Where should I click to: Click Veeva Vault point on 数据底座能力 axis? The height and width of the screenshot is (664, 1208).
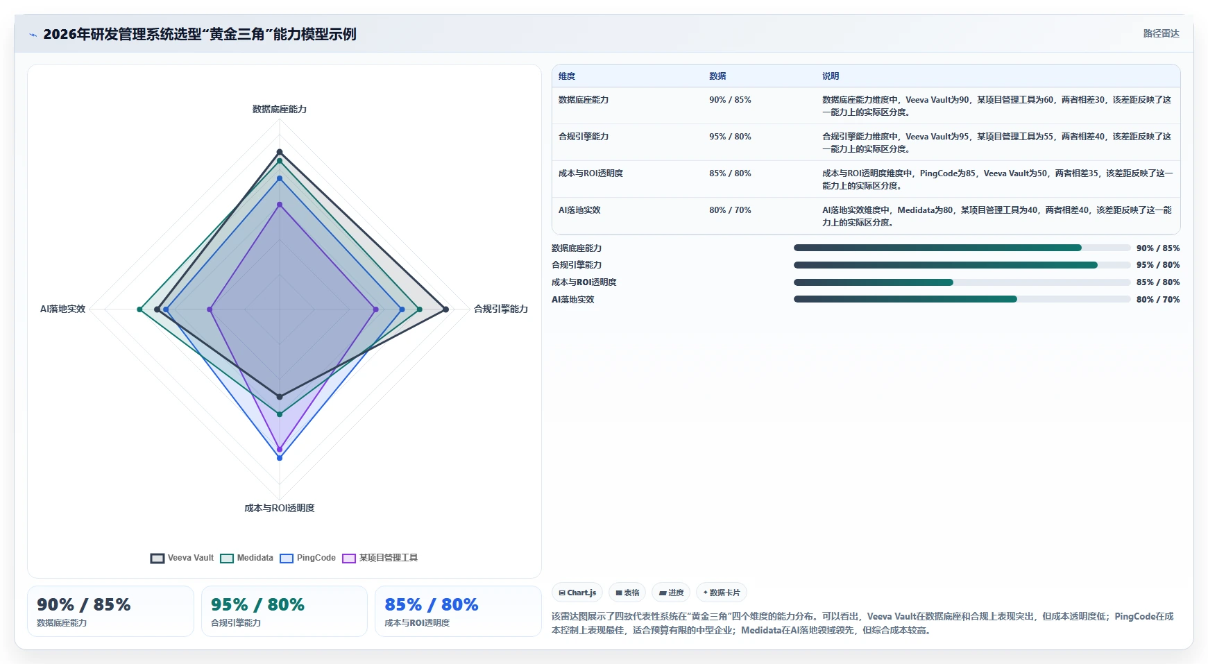click(280, 152)
